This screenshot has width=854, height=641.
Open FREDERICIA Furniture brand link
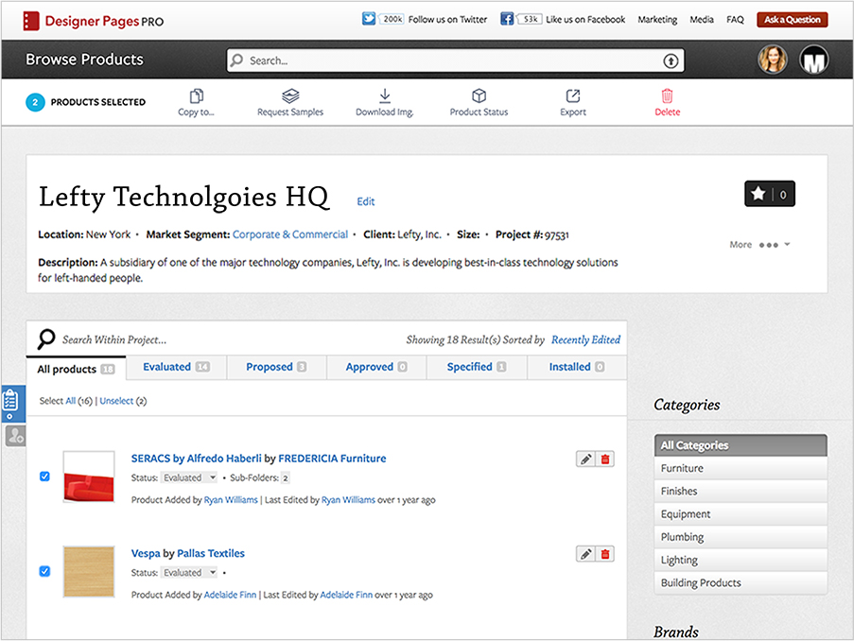(332, 459)
